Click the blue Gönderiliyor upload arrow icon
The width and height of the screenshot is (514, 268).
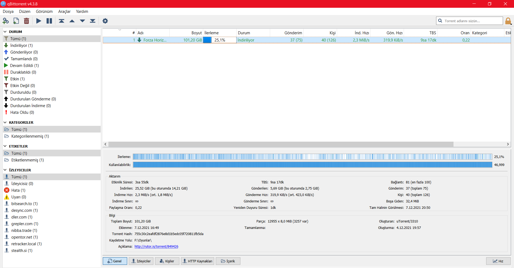click(6, 52)
